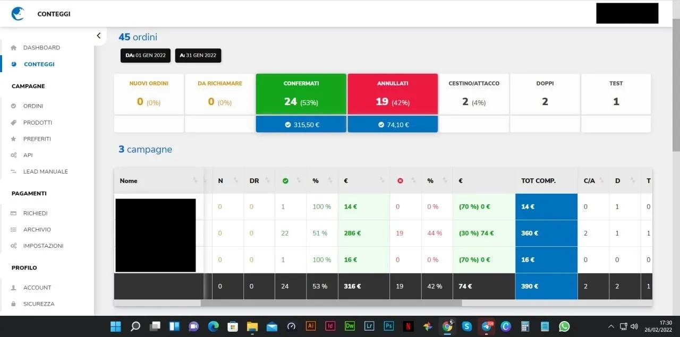680x337 pixels.
Task: Click the 45 ordini heading
Action: click(x=138, y=37)
